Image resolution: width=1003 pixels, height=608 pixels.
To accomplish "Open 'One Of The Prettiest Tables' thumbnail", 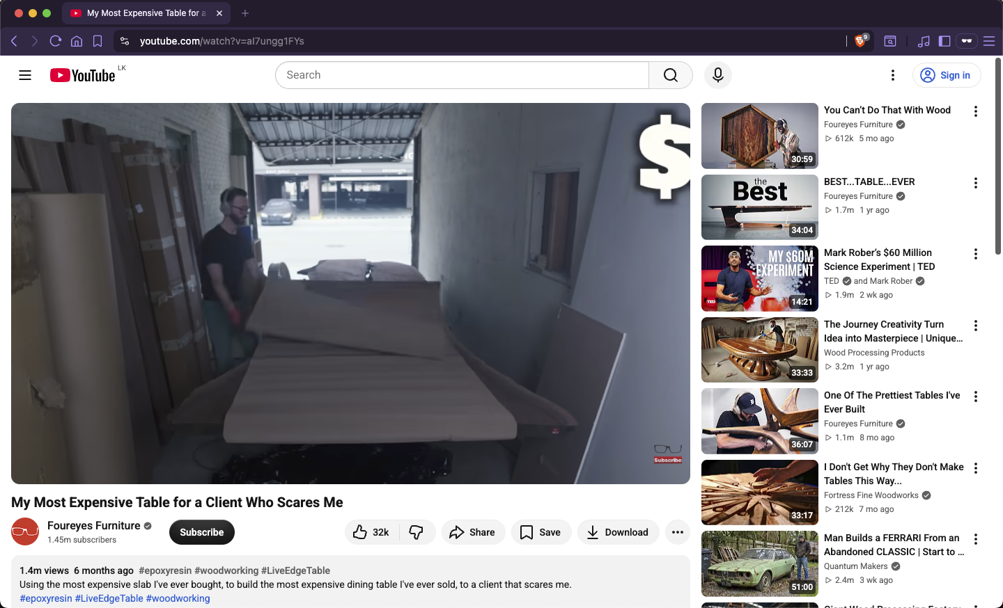I will (760, 421).
